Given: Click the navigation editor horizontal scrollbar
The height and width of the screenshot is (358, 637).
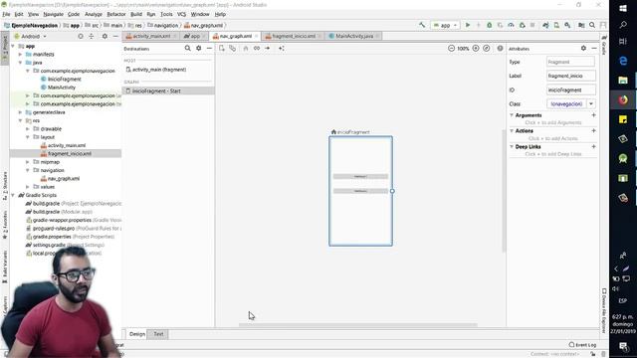Looking at the screenshot, I should [358, 325].
